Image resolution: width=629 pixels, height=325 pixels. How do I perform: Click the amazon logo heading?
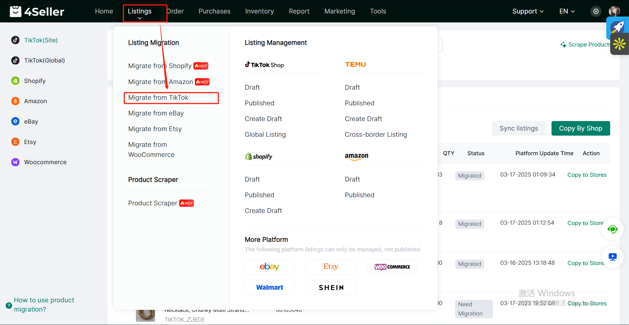(356, 156)
